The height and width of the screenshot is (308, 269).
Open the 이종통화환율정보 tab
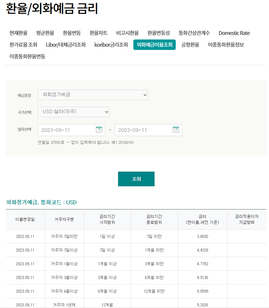pos(226,45)
